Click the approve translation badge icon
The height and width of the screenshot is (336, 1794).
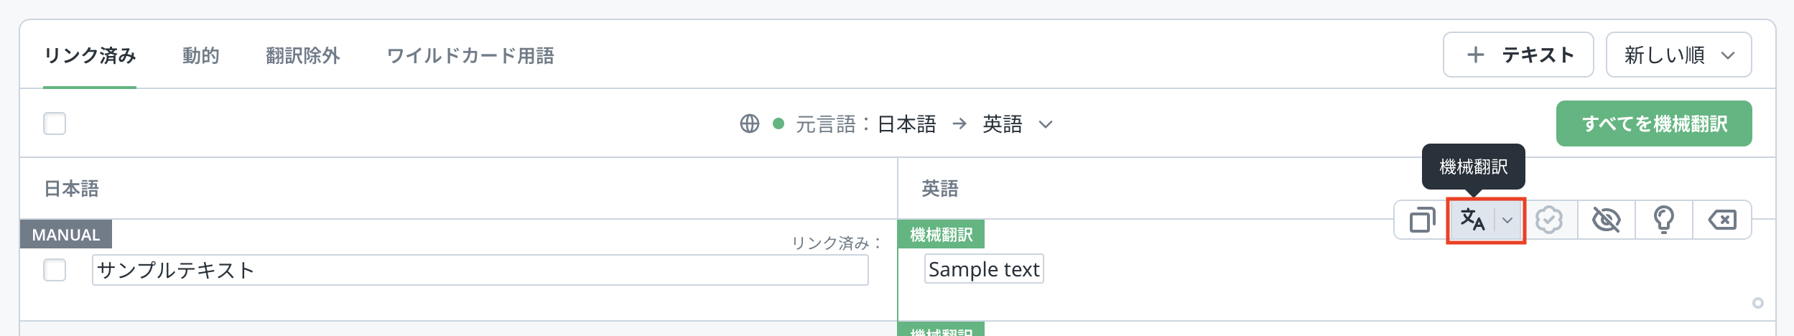(x=1549, y=220)
